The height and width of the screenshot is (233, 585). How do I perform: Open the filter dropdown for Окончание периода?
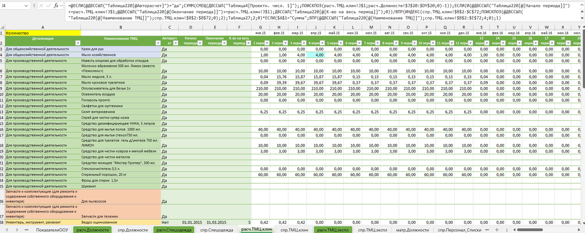(223, 43)
